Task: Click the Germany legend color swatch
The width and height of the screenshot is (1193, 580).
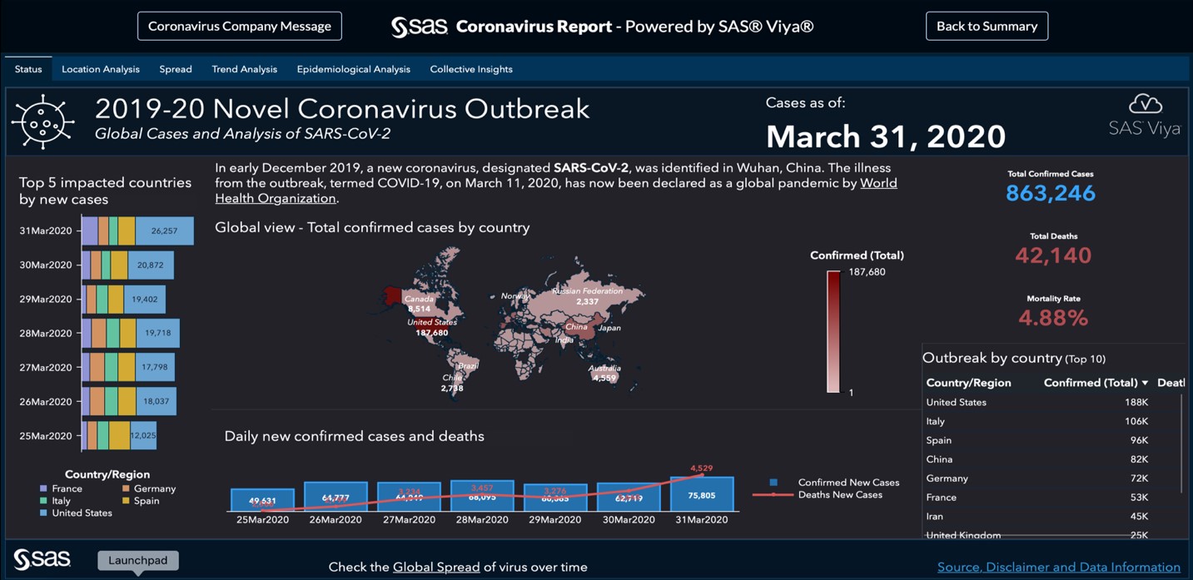Action: (126, 488)
